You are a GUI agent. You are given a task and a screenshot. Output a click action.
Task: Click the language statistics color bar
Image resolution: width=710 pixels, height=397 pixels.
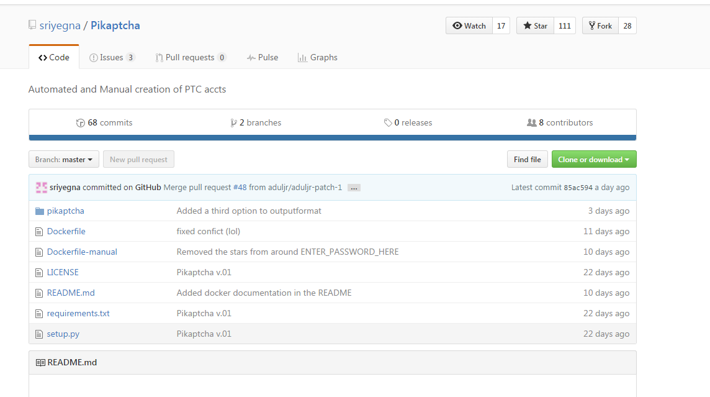[x=332, y=138]
